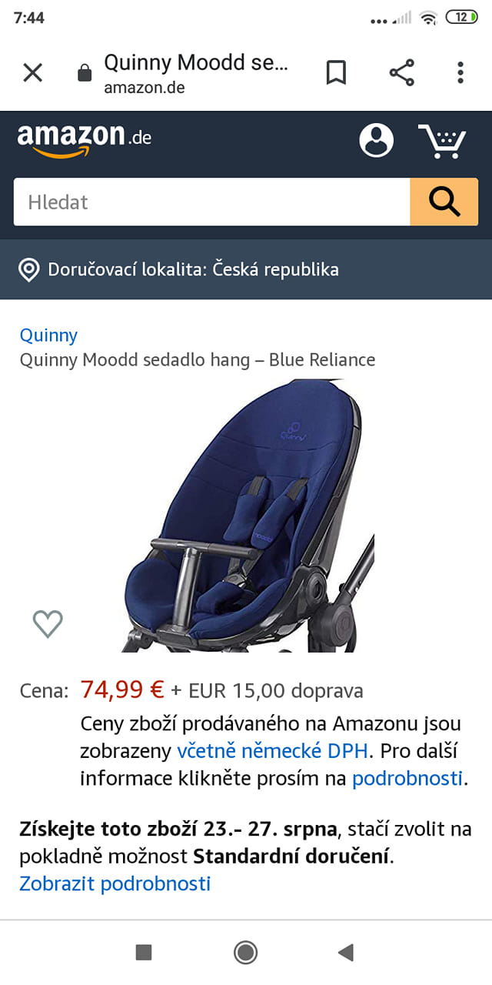Open the three-dot overflow menu
Viewport: 492px width, 985px height.
click(460, 72)
